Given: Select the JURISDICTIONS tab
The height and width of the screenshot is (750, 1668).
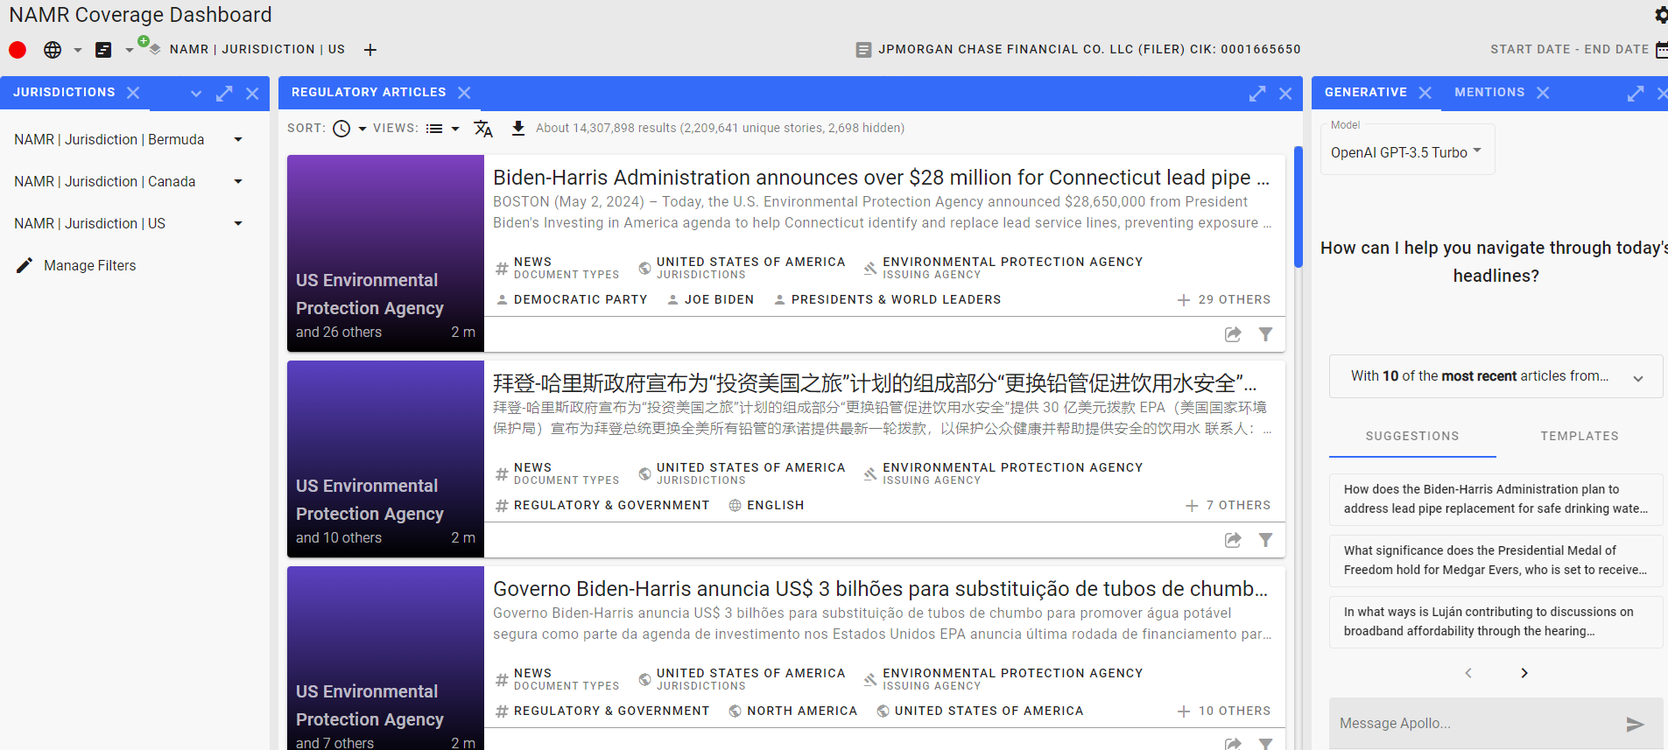Looking at the screenshot, I should click(x=64, y=92).
